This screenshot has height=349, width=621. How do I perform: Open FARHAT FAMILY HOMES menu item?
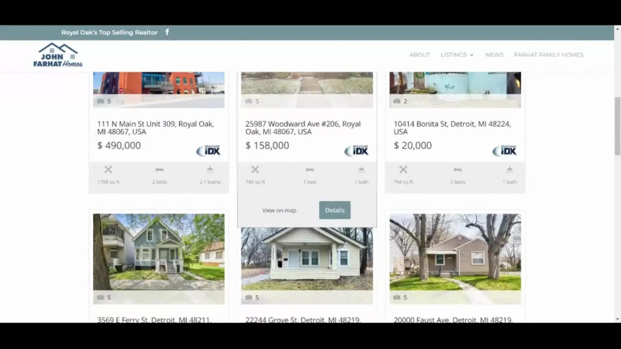click(x=548, y=55)
